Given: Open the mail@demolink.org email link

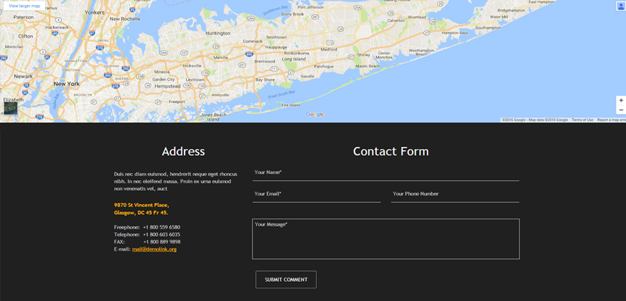Looking at the screenshot, I should pyautogui.click(x=154, y=249).
